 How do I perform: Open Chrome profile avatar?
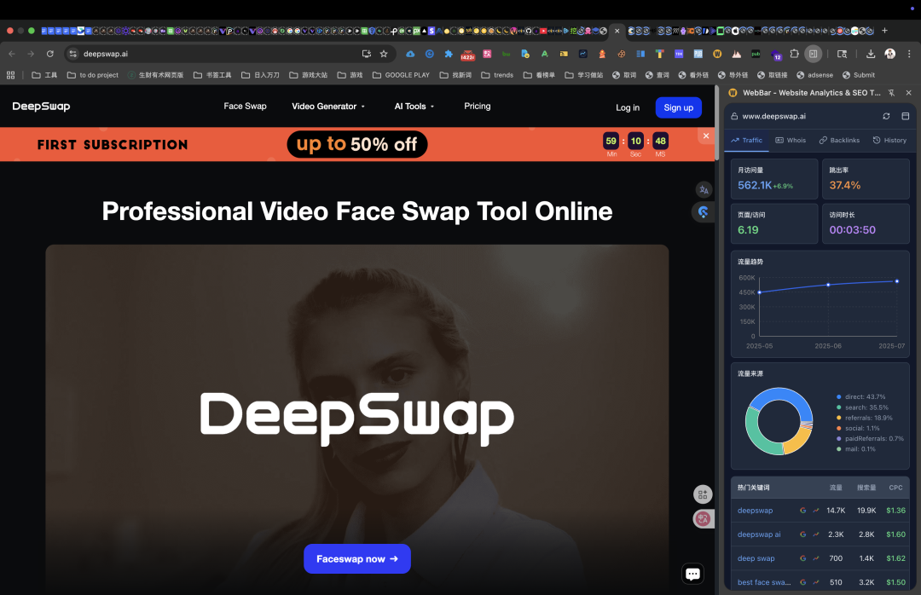coord(889,54)
